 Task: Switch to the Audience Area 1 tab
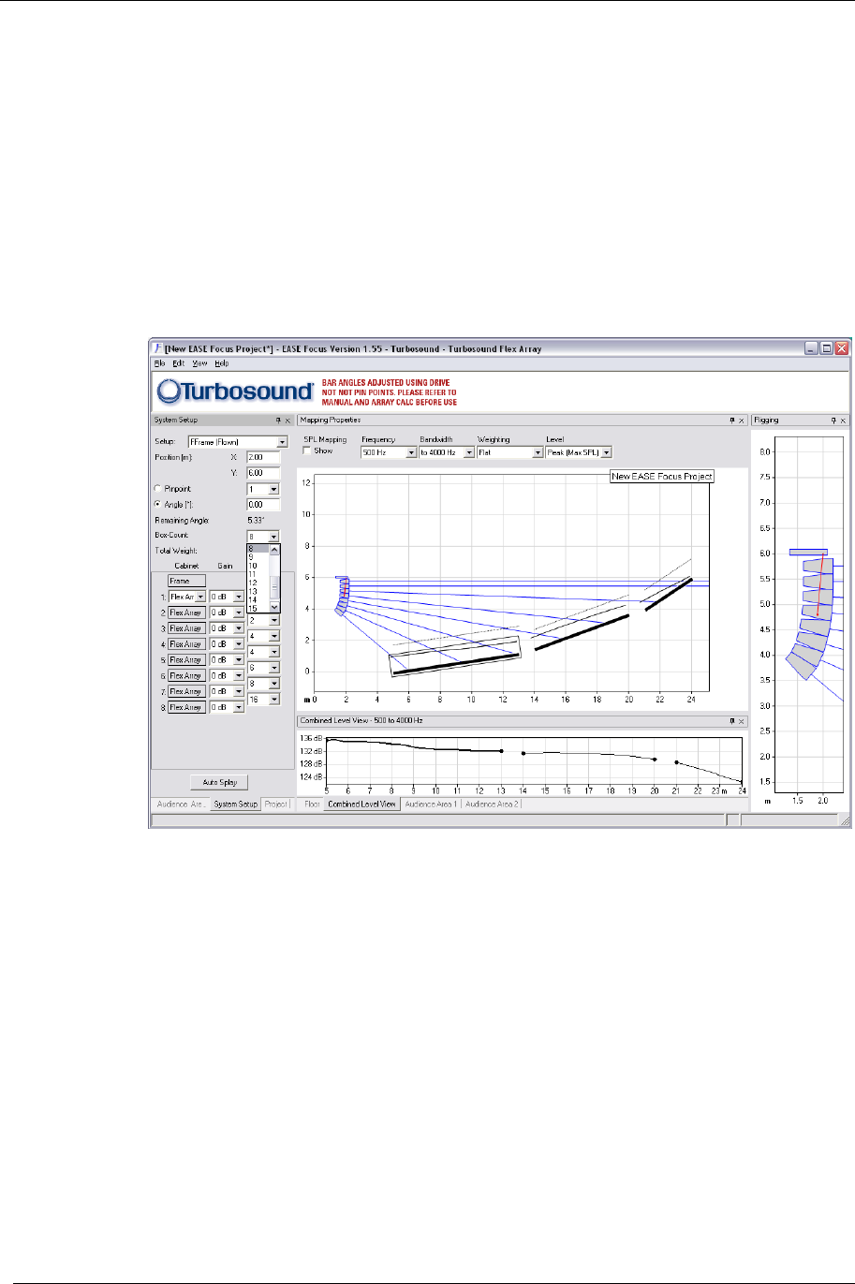[x=431, y=804]
